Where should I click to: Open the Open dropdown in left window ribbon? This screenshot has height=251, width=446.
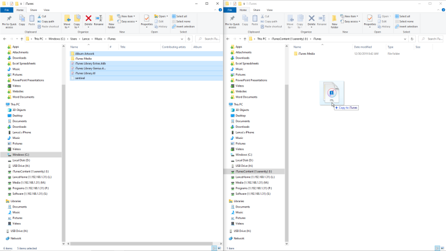161,16
